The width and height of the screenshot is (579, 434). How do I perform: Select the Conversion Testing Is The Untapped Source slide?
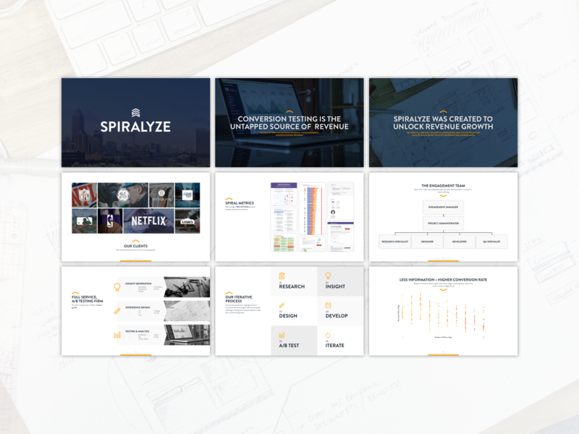(289, 122)
